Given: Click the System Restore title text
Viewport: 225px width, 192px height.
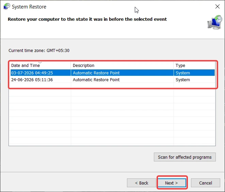Looking at the screenshot, I should pyautogui.click(x=29, y=7).
